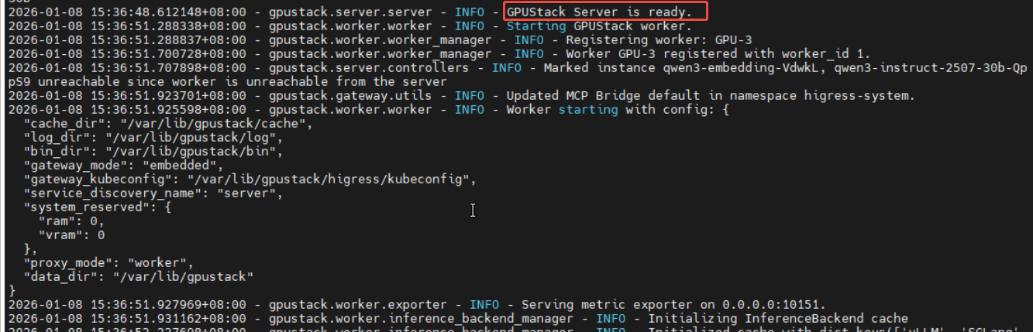
Task: Click the logger name gpustack.worker.exporter
Action: [x=358, y=304]
